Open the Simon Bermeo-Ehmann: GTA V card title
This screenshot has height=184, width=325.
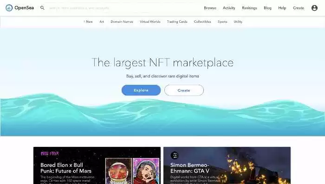190,168
